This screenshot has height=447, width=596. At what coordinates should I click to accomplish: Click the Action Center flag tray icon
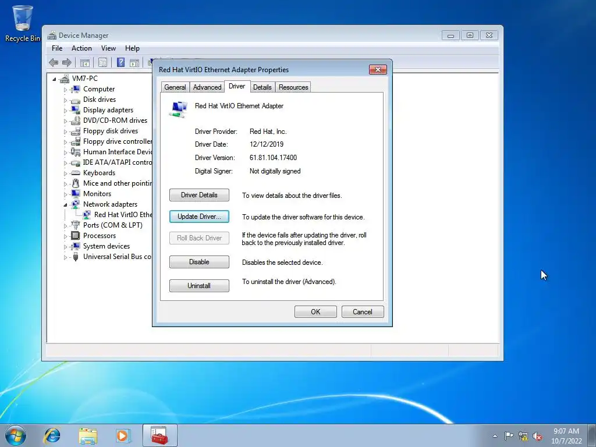[509, 436]
